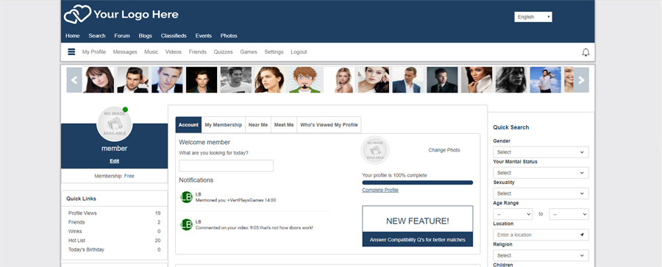Switch to My Membership tab

pos(224,125)
